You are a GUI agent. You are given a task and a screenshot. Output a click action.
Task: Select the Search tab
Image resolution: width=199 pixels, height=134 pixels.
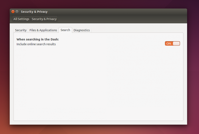coord(65,30)
